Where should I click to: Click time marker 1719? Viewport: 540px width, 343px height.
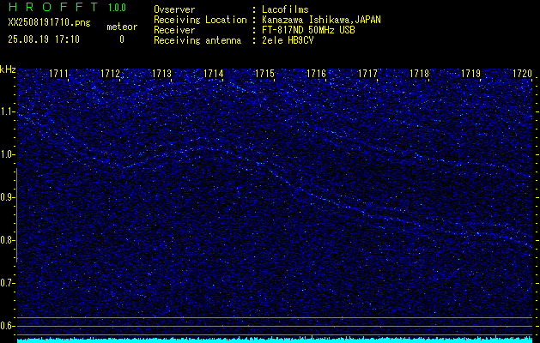coord(470,74)
